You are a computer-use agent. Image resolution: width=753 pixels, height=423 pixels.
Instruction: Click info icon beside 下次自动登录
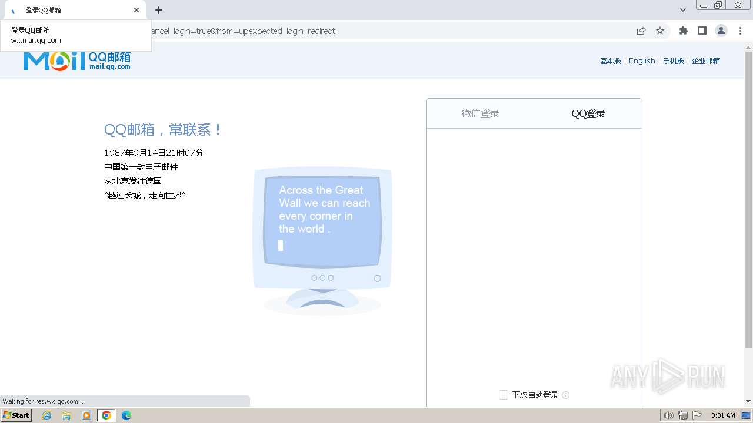tap(566, 395)
